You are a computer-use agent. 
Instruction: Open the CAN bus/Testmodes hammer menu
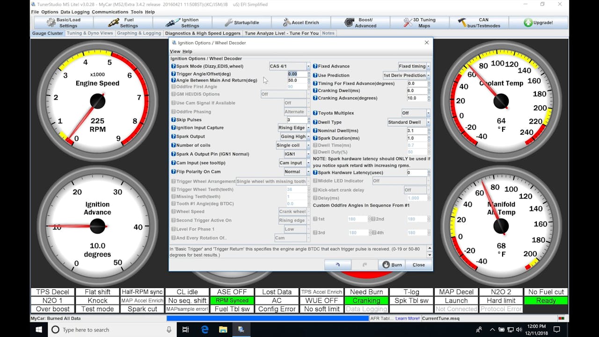[479, 22]
